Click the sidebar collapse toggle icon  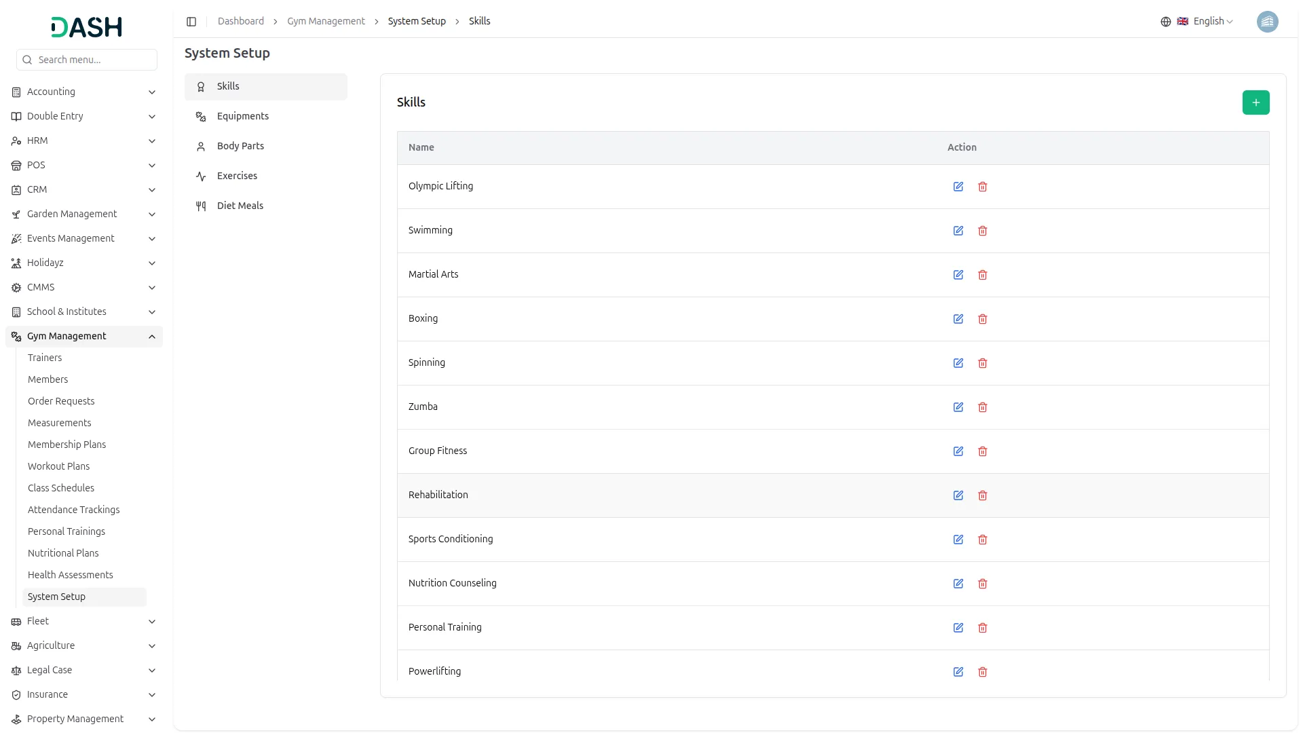tap(191, 22)
